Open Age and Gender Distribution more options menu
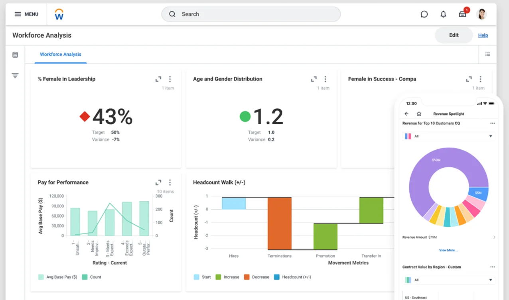509x300 pixels. click(x=325, y=79)
